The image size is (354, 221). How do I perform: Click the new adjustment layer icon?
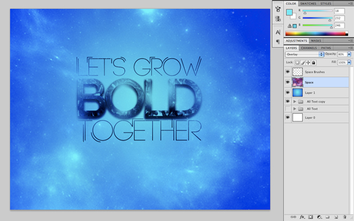(319, 217)
